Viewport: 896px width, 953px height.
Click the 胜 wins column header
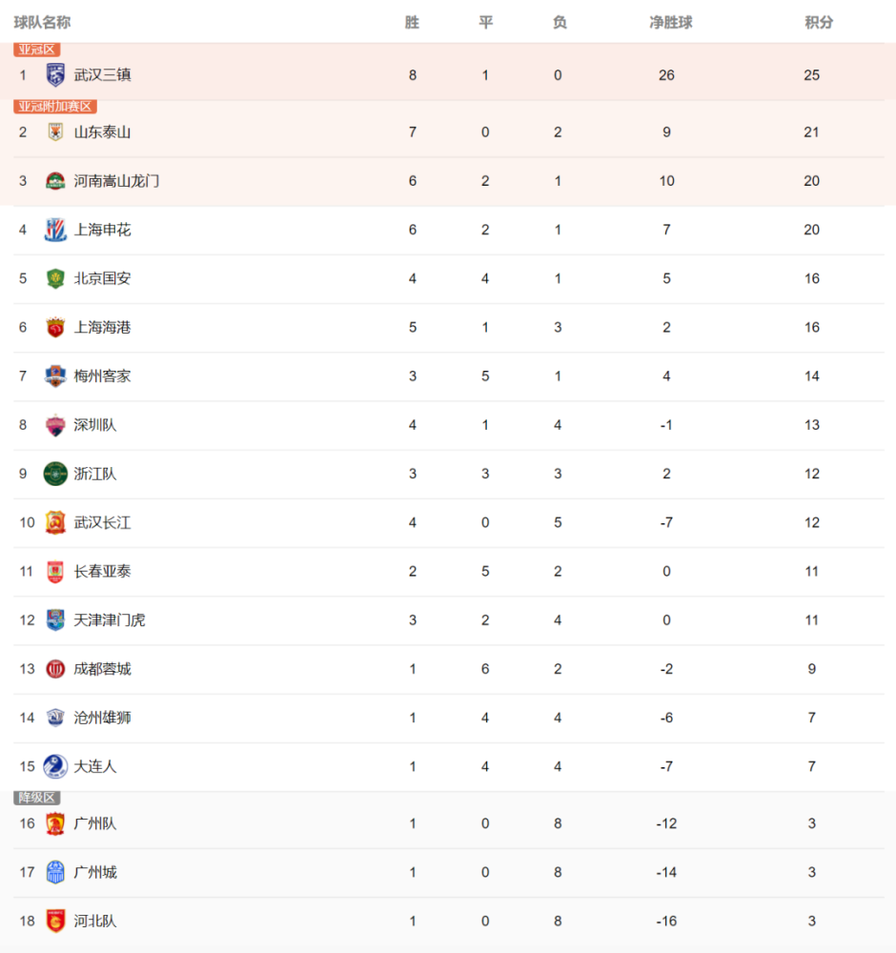pyautogui.click(x=412, y=23)
